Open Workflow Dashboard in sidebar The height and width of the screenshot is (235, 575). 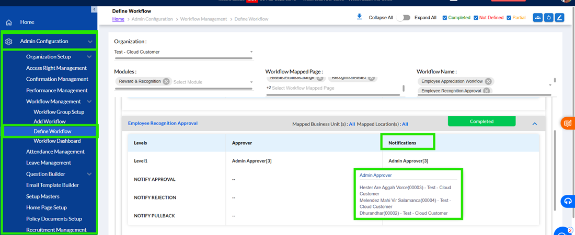pyautogui.click(x=57, y=141)
